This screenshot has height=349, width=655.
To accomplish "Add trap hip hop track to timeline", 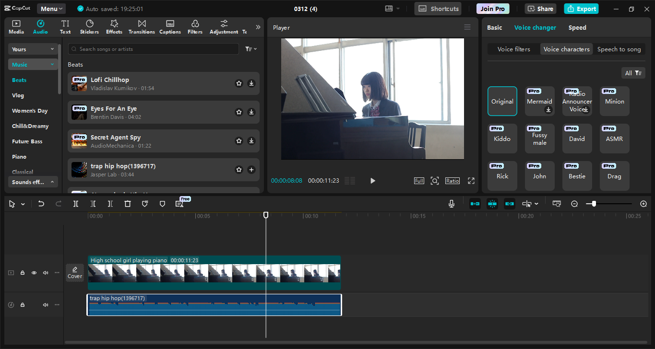I will click(251, 170).
